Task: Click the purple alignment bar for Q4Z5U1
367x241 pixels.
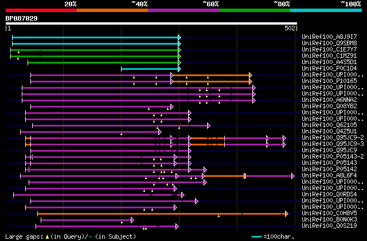Action: pos(89,132)
